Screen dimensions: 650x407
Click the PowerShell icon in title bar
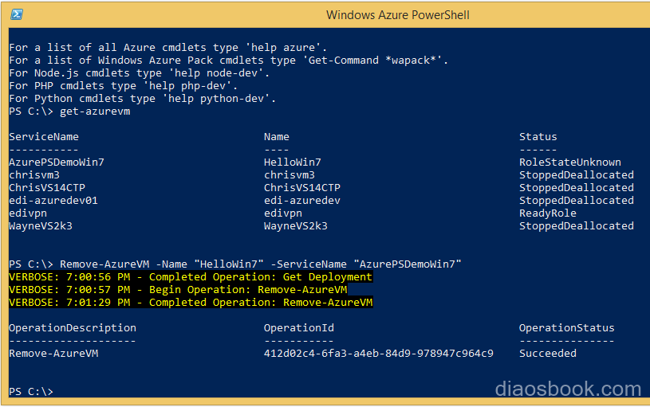(17, 14)
